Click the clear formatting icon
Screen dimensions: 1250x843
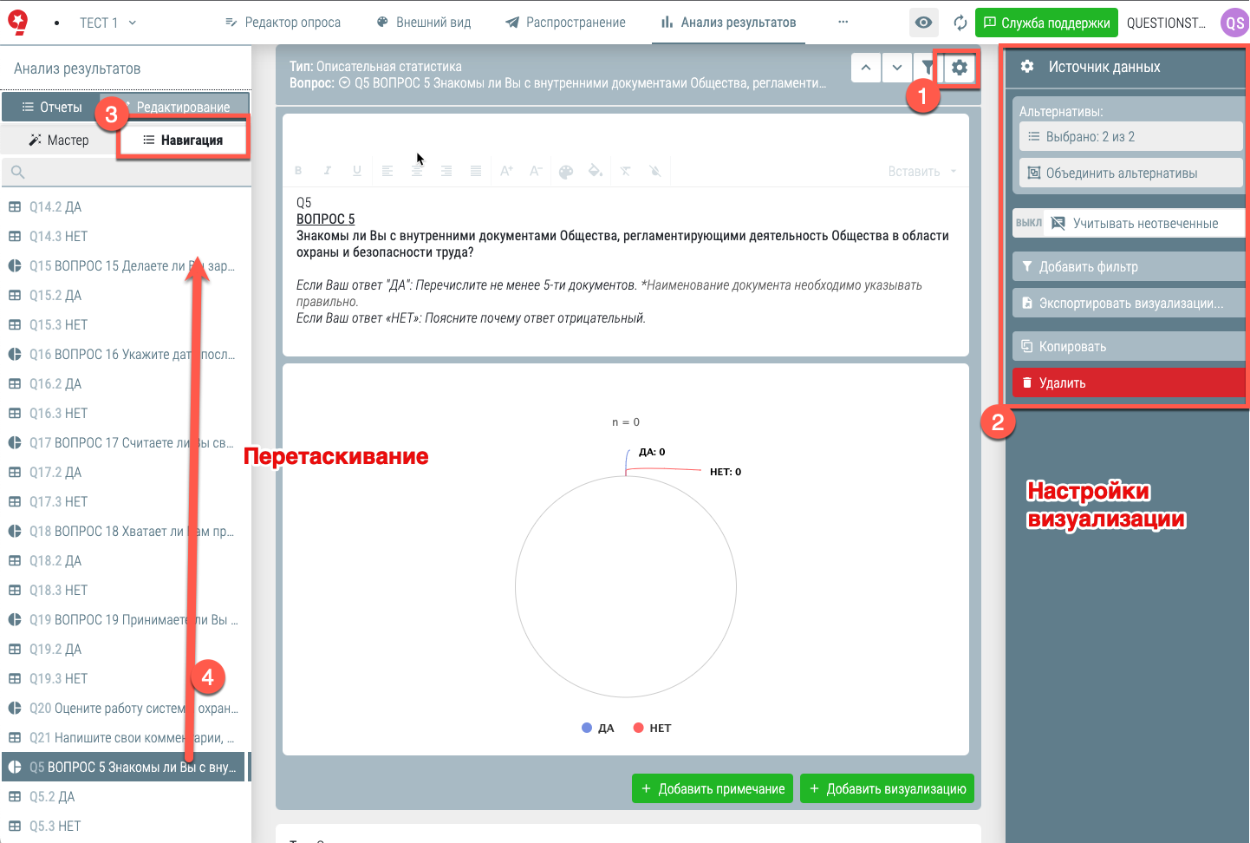coord(626,171)
